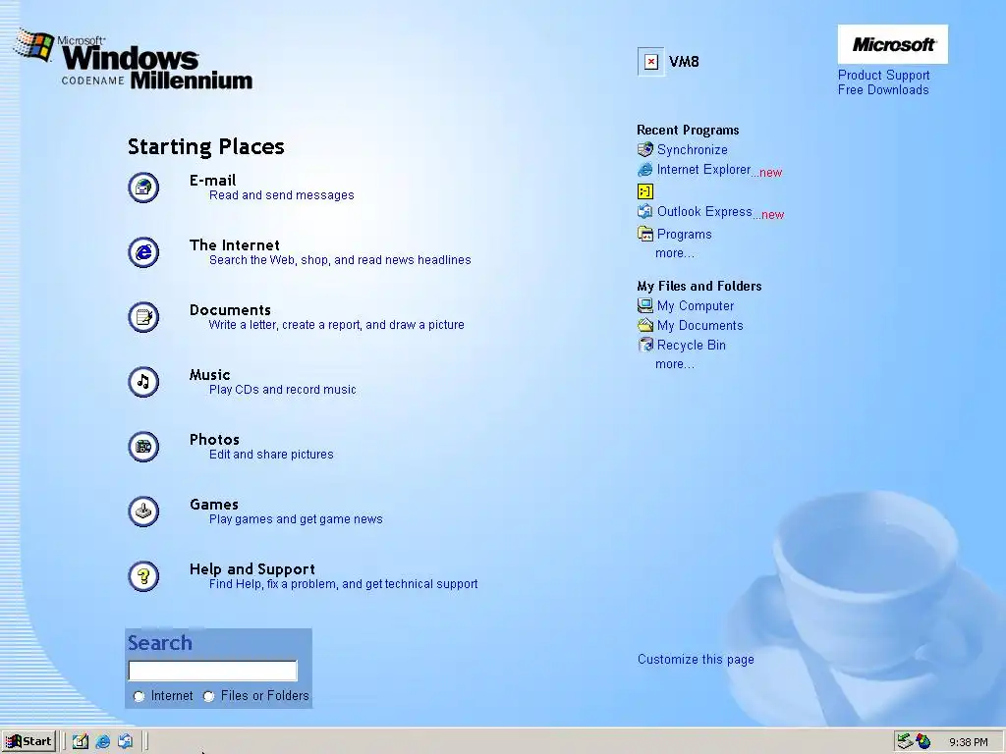Screen dimensions: 1006x754
Task: Open the Photos heading link
Action: click(214, 439)
